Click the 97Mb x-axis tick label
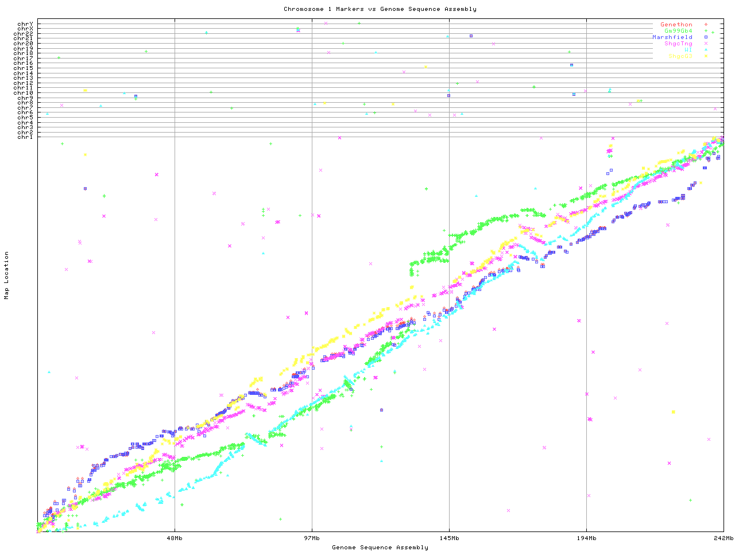Screen dimensions: 735x551 (x=312, y=538)
